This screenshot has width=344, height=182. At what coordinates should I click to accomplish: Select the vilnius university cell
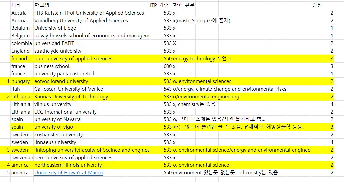pyautogui.click(x=53, y=104)
